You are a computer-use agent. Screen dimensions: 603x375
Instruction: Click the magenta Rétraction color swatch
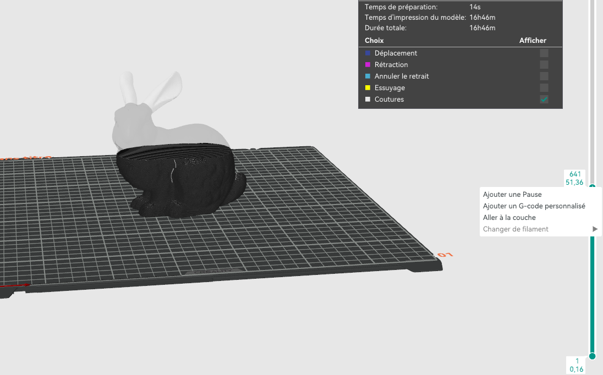coord(368,64)
